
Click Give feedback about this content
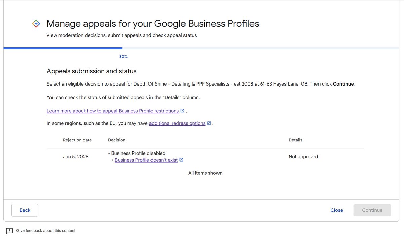(x=46, y=231)
